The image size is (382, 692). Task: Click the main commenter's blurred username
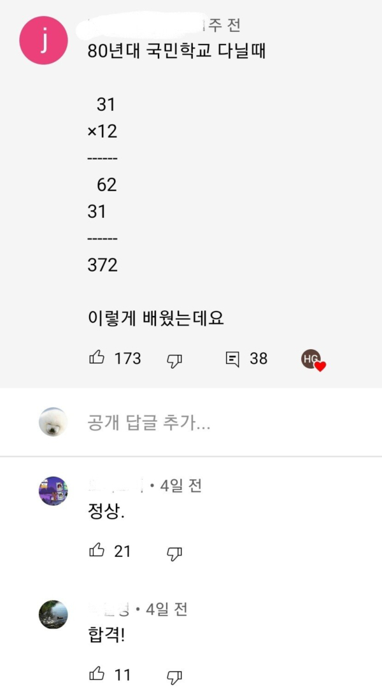coord(143,25)
